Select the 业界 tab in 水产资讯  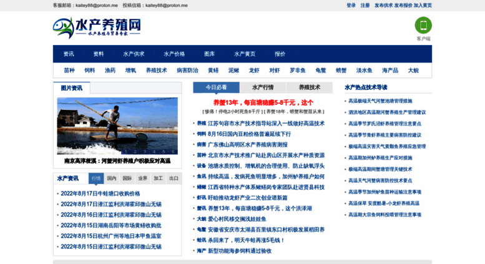pyautogui.click(x=142, y=178)
